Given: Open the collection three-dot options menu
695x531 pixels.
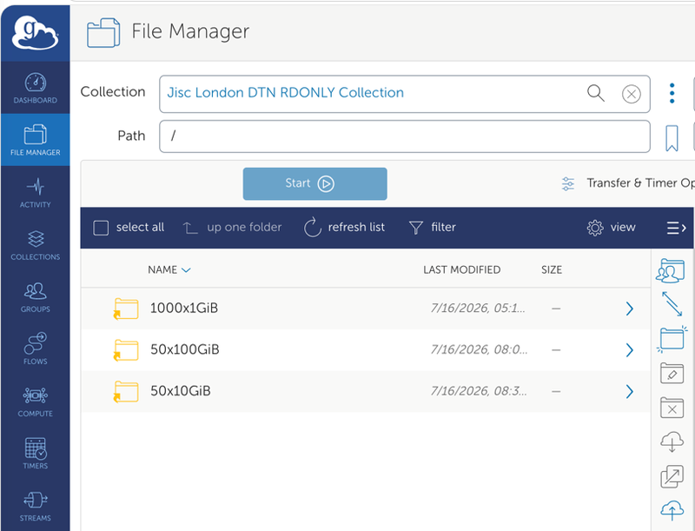Looking at the screenshot, I should click(672, 94).
